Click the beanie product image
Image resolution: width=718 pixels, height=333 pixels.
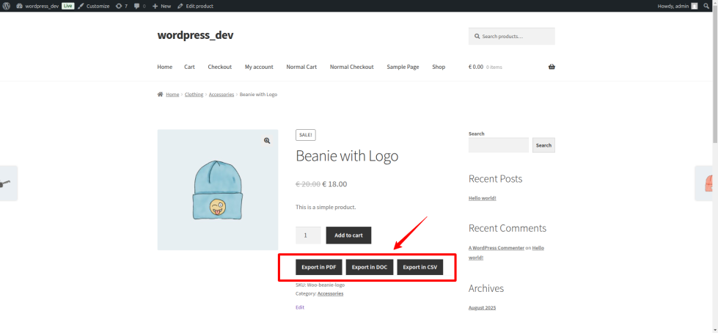[x=217, y=191]
